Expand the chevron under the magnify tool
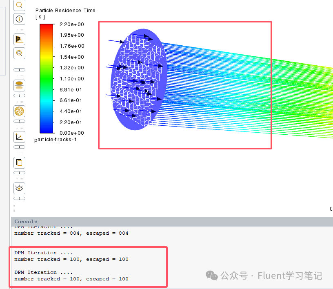 point(19,69)
